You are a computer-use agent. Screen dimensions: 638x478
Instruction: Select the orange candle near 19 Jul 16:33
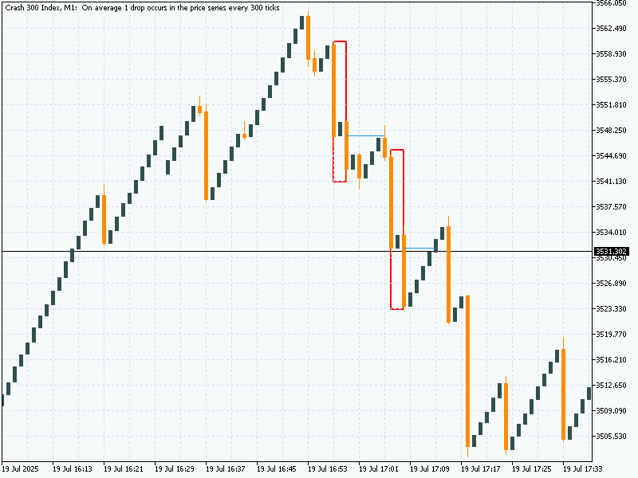206,151
